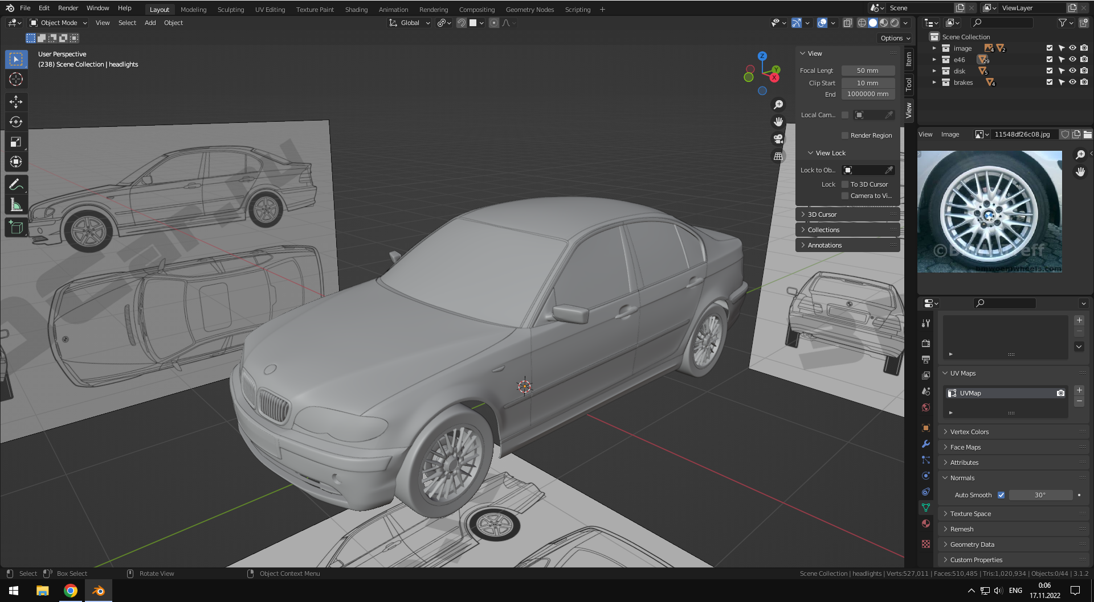The height and width of the screenshot is (602, 1094).
Task: Select the Scale tool
Action: click(16, 142)
